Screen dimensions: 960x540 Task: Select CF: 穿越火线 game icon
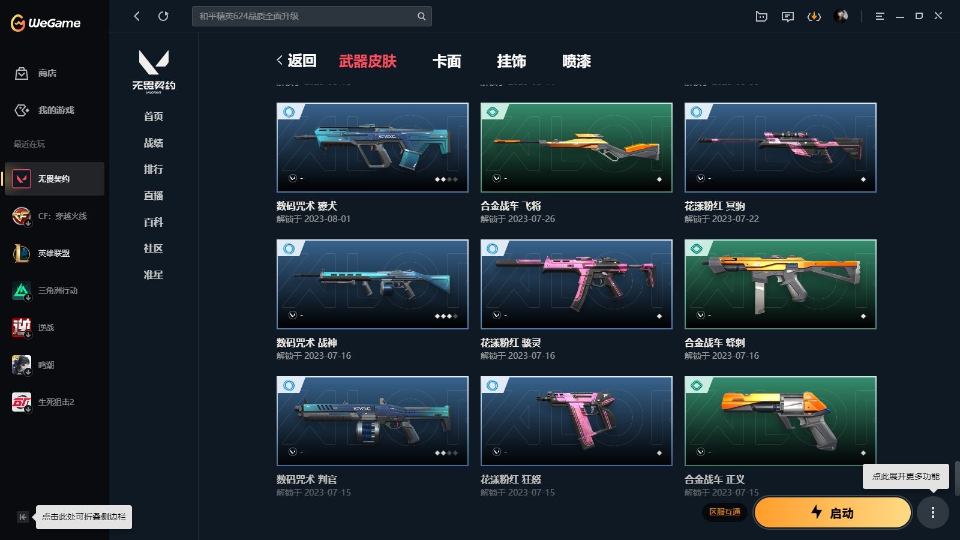coord(22,216)
